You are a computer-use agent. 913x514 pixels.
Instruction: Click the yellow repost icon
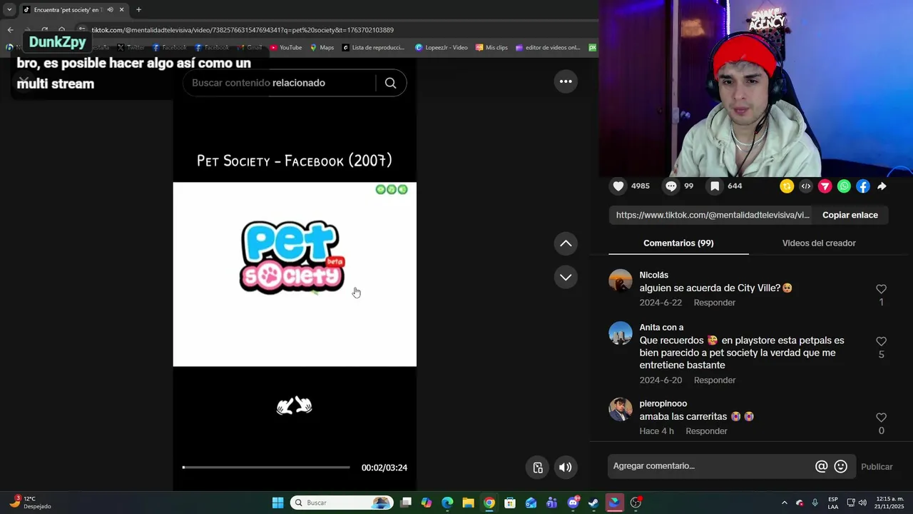787,186
